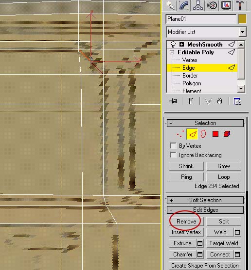The image size is (251, 270).
Task: Click the Remove edge button
Action: [x=186, y=222]
